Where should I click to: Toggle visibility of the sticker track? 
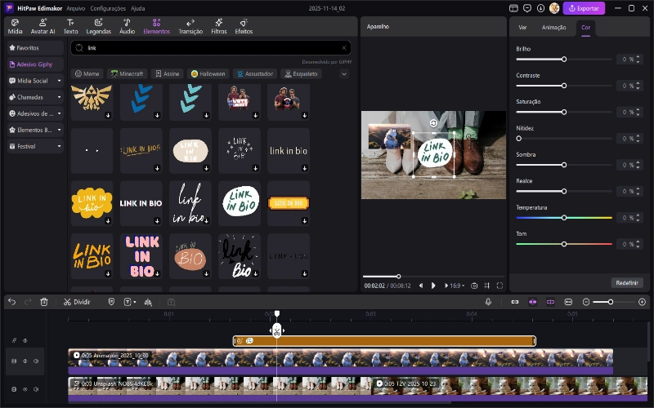25,340
